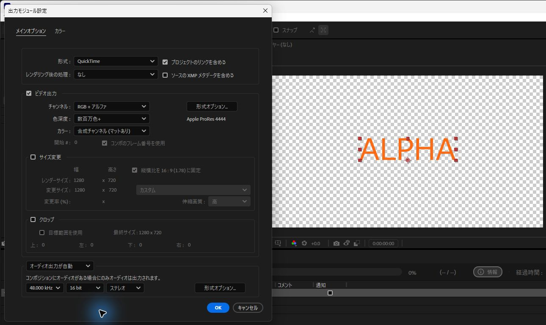Click the 伸縮画質 高 dropdown
Screen dimensions: 546x325
(229, 202)
